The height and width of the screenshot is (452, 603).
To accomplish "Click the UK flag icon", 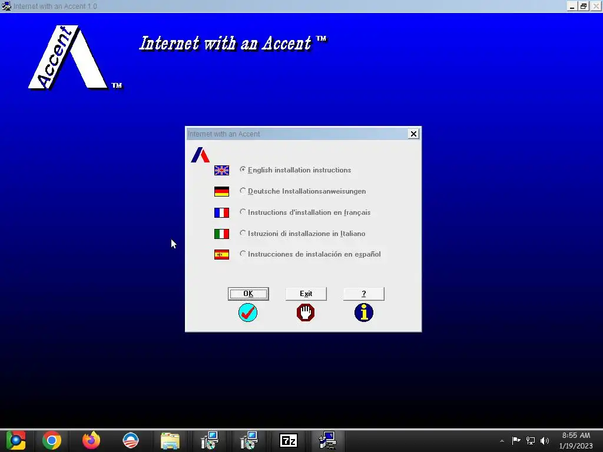I will [x=221, y=170].
